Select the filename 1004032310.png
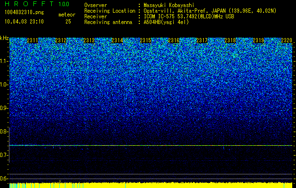 tap(24, 13)
